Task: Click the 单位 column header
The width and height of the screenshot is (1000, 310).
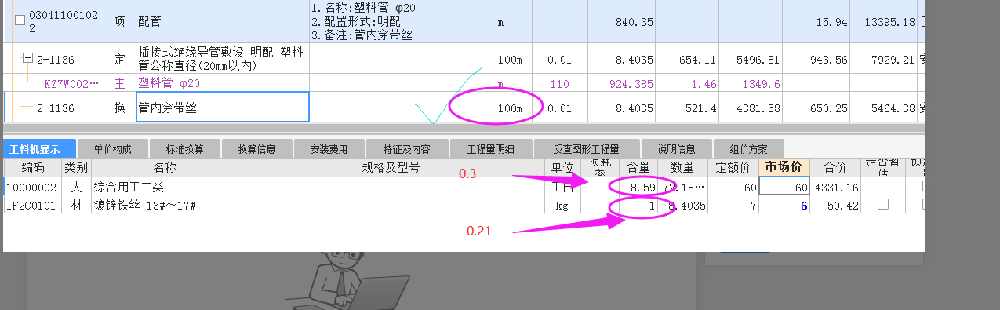Action: (x=562, y=167)
